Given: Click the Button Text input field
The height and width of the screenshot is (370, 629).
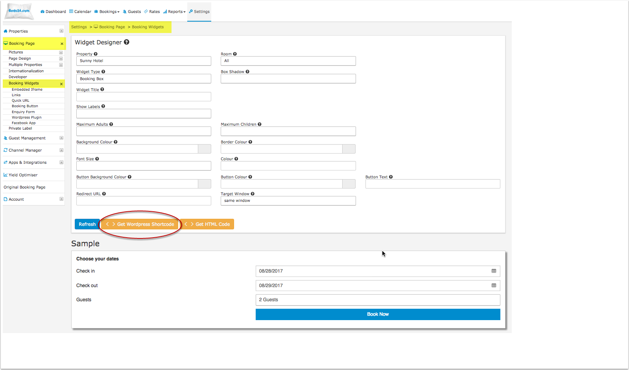Looking at the screenshot, I should (x=433, y=184).
